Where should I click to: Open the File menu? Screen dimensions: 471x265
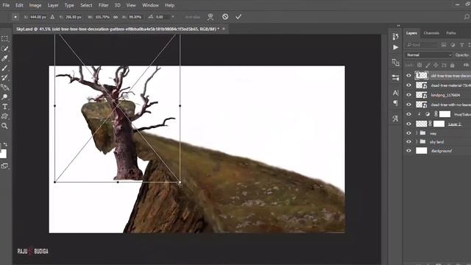tap(6, 5)
